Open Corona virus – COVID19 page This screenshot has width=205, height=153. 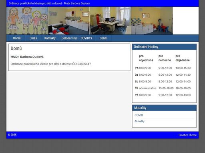coord(77,38)
